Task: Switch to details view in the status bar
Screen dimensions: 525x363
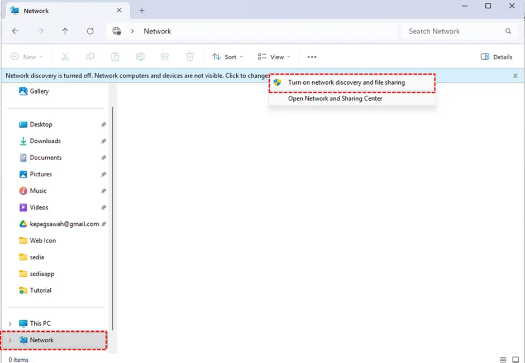Action: pyautogui.click(x=502, y=359)
